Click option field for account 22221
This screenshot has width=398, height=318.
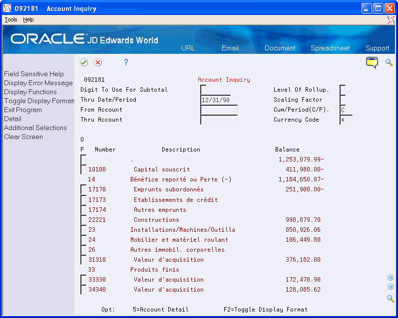(x=83, y=219)
